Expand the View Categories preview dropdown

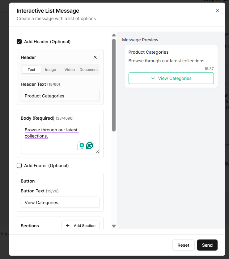tap(171, 78)
